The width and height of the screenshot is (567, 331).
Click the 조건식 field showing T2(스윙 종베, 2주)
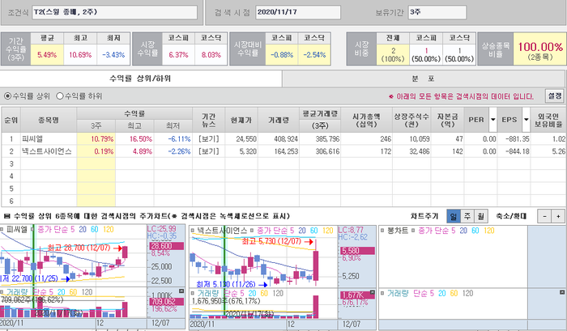click(114, 12)
